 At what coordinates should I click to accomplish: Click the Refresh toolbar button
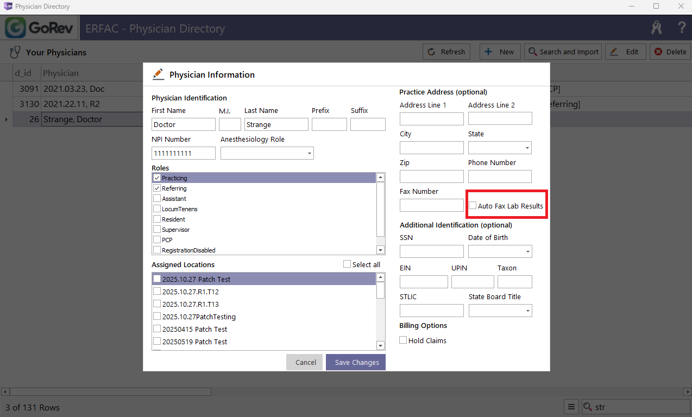coord(446,52)
